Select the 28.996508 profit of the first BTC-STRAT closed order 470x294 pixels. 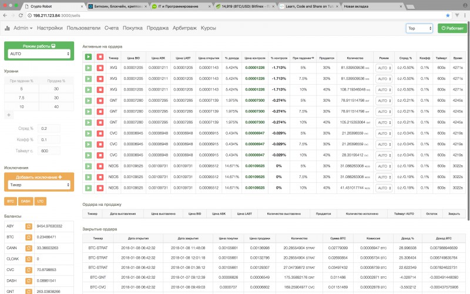[408, 248]
